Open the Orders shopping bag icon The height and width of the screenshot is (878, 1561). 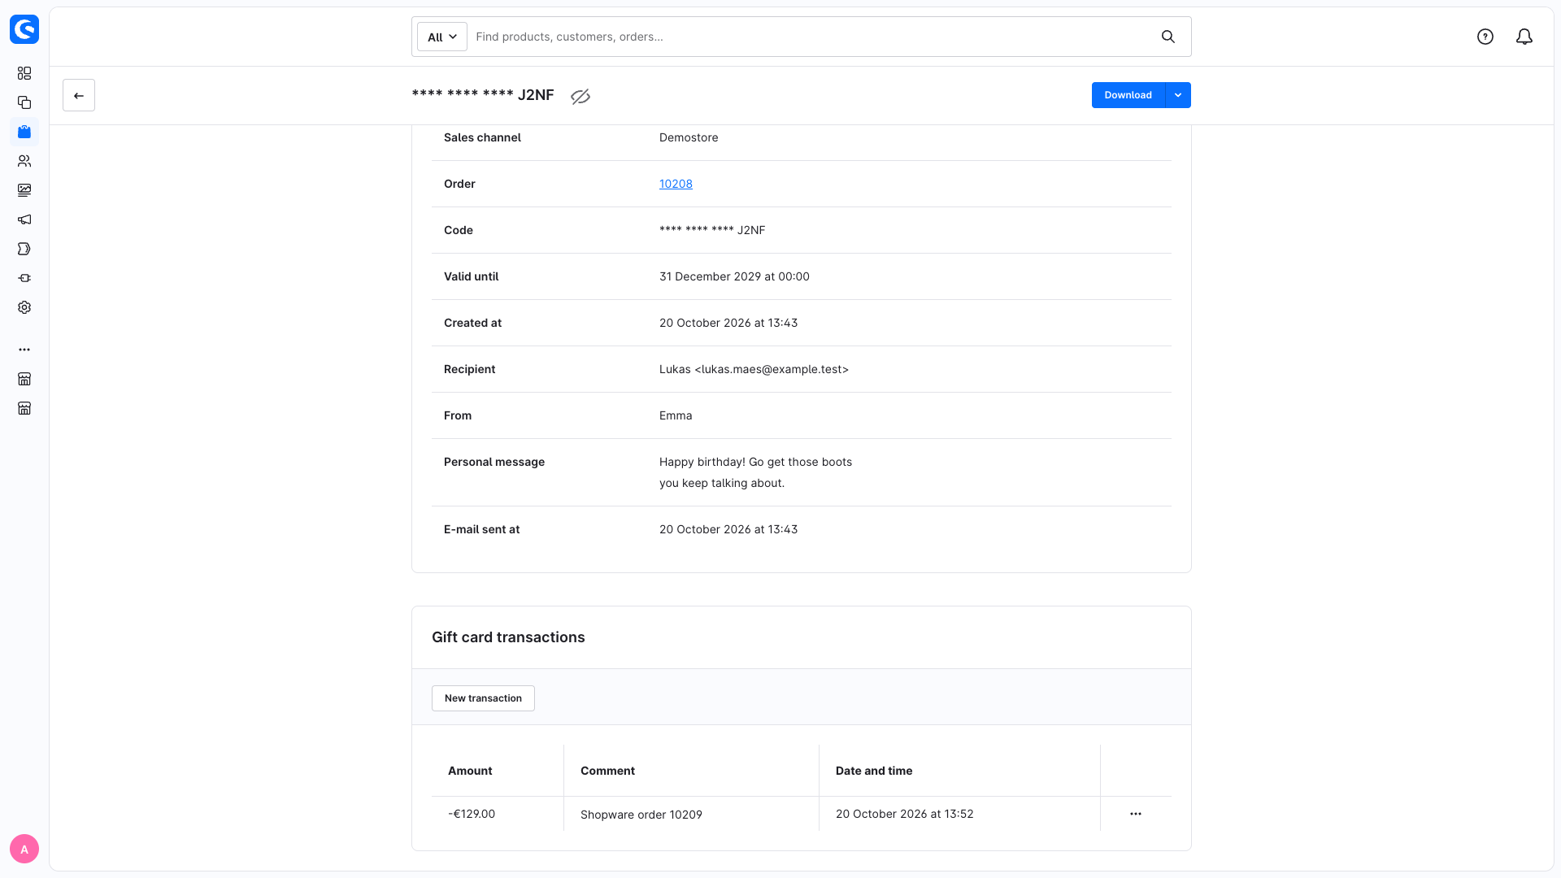coord(24,132)
